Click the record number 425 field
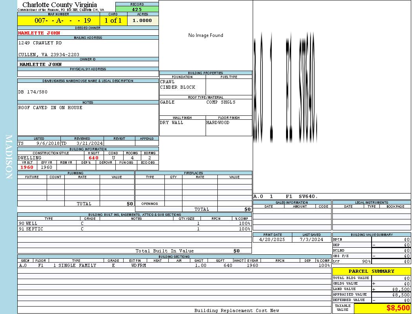The width and height of the screenshot is (412, 314). [x=137, y=9]
